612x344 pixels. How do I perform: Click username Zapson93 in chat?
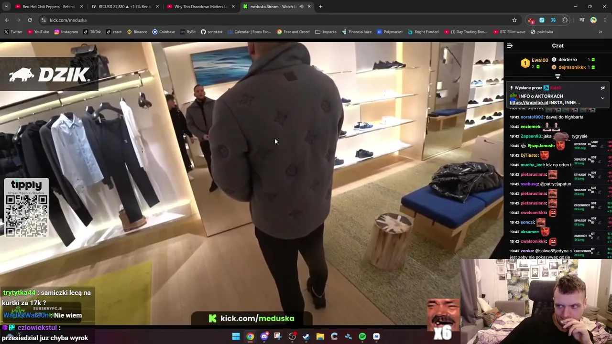pyautogui.click(x=531, y=136)
